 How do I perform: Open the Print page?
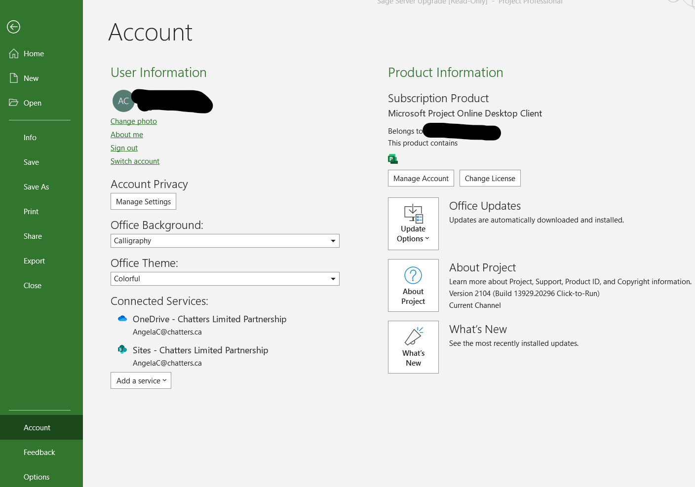pyautogui.click(x=41, y=212)
